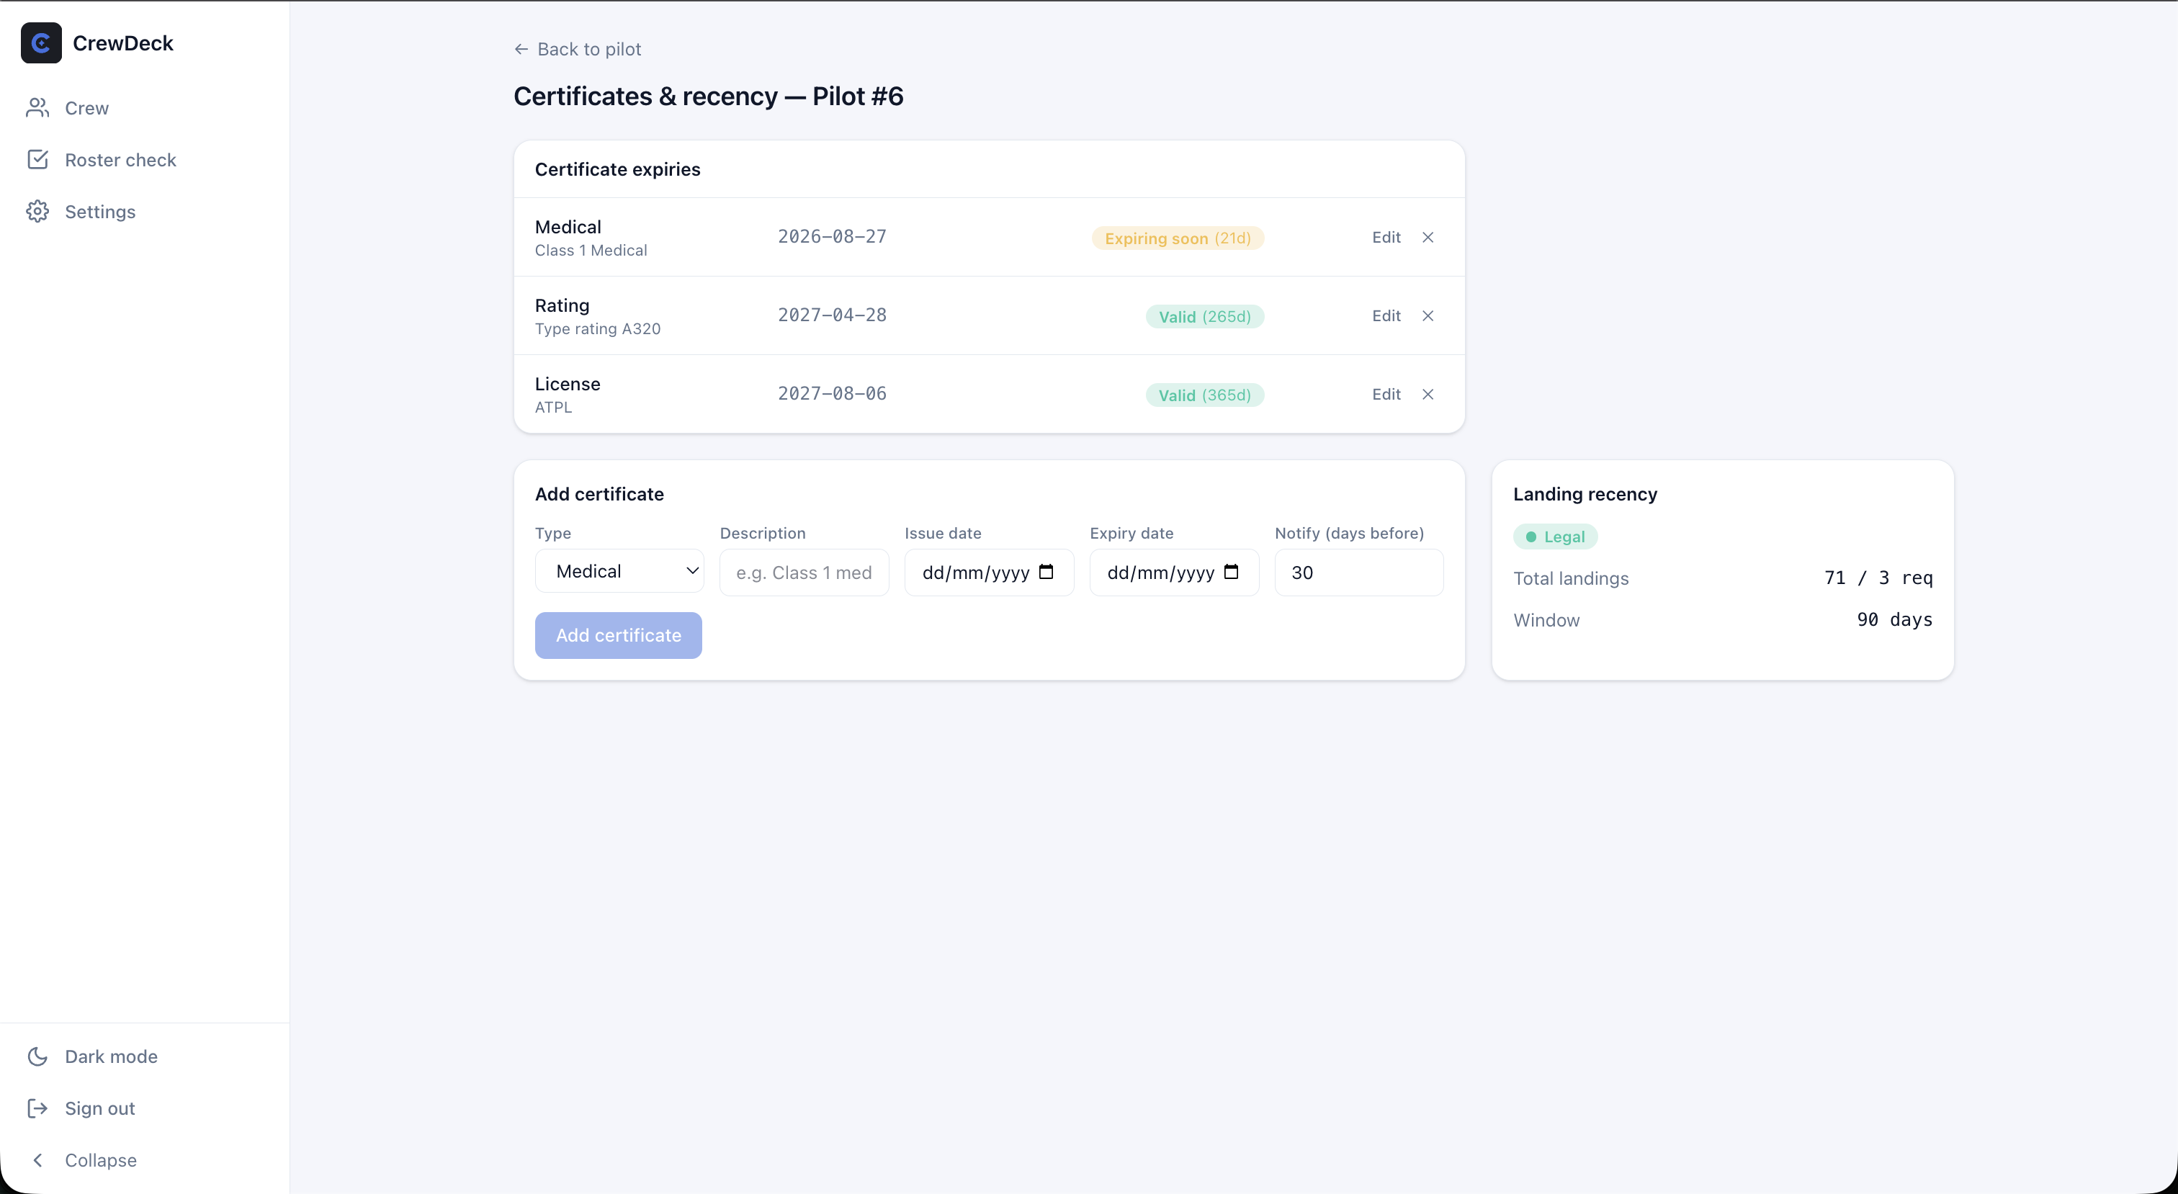This screenshot has width=2178, height=1194.
Task: Edit the Rating certificate
Action: (1386, 315)
